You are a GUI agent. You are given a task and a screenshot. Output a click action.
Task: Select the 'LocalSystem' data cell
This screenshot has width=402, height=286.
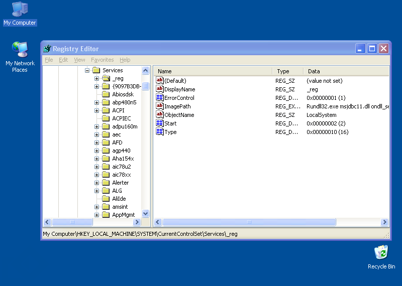pyautogui.click(x=322, y=115)
